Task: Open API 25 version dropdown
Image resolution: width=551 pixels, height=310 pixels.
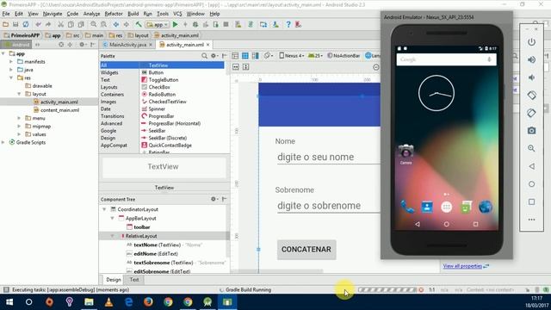Action: pyautogui.click(x=315, y=55)
